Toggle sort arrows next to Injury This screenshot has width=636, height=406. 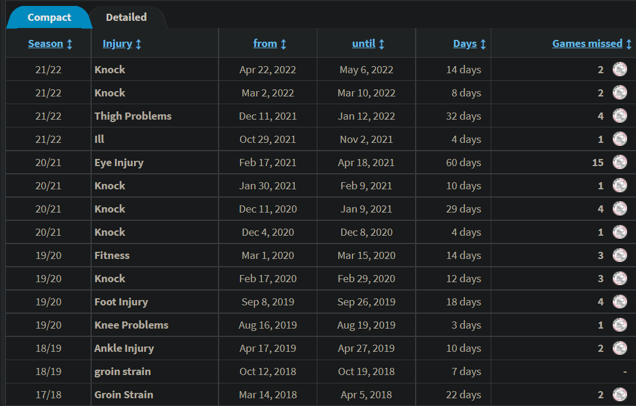click(x=138, y=44)
